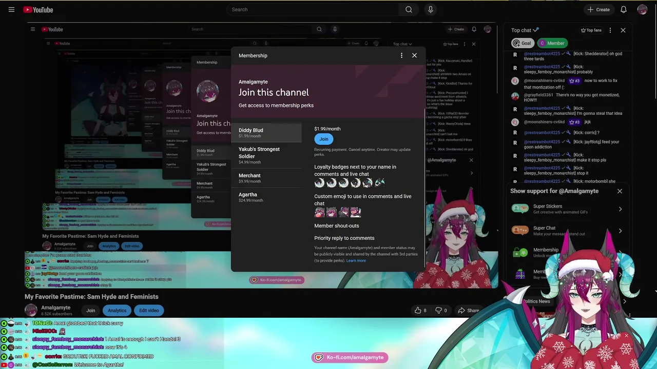The image size is (657, 369).
Task: Start voice search with the microphone
Action: tap(431, 9)
